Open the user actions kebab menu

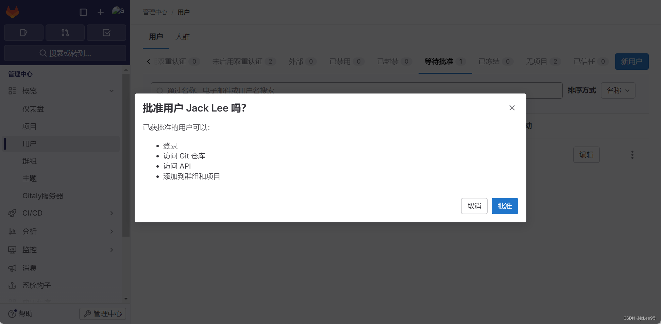tap(632, 155)
